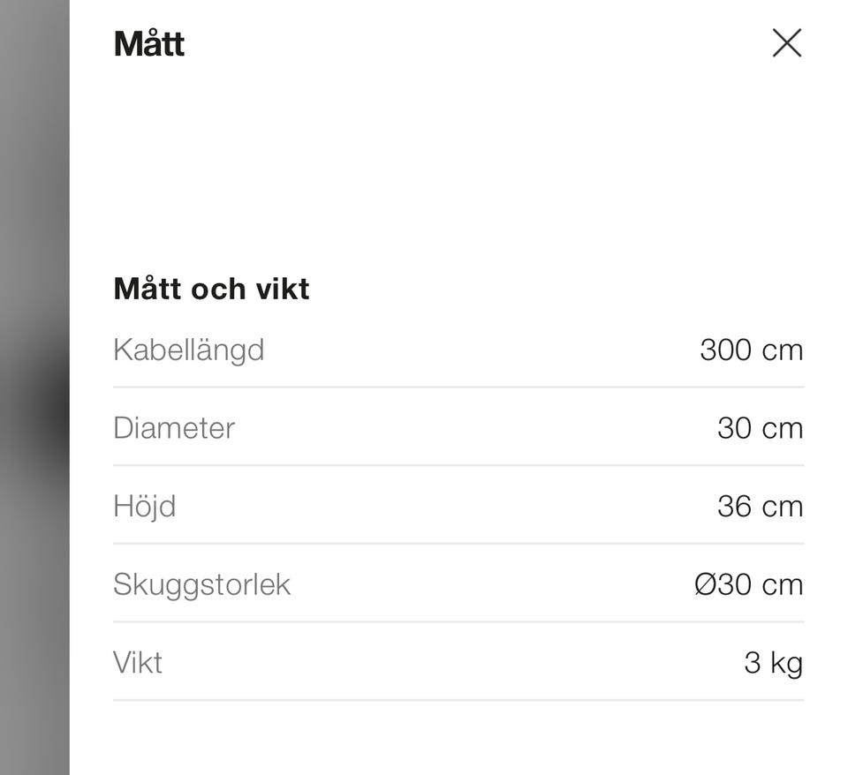Image resolution: width=848 pixels, height=775 pixels.
Task: Select the 300 cm cable length value
Action: (x=751, y=350)
